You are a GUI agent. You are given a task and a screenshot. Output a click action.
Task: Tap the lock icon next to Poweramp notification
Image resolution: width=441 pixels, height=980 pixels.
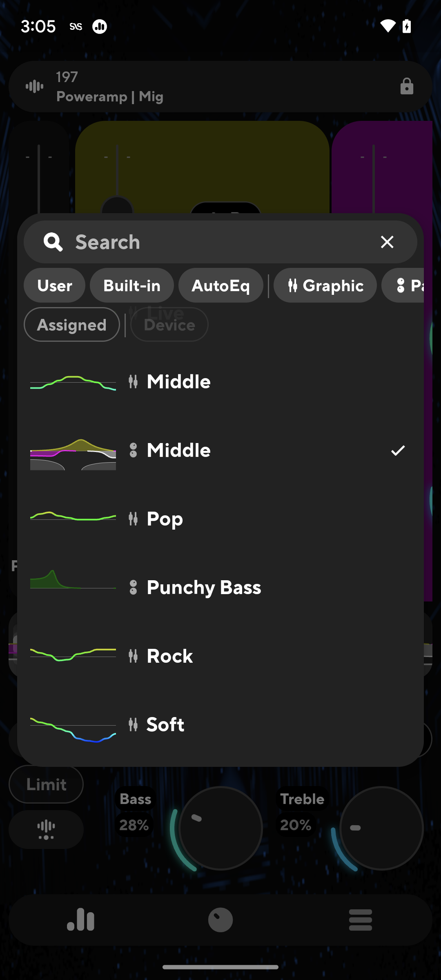pyautogui.click(x=407, y=86)
